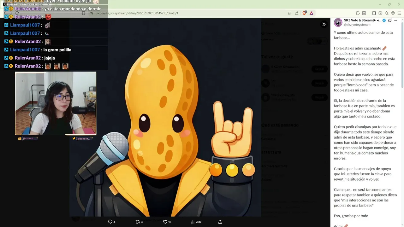The width and height of the screenshot is (404, 227).
Task: Click the peanut character image
Action: 165,117
